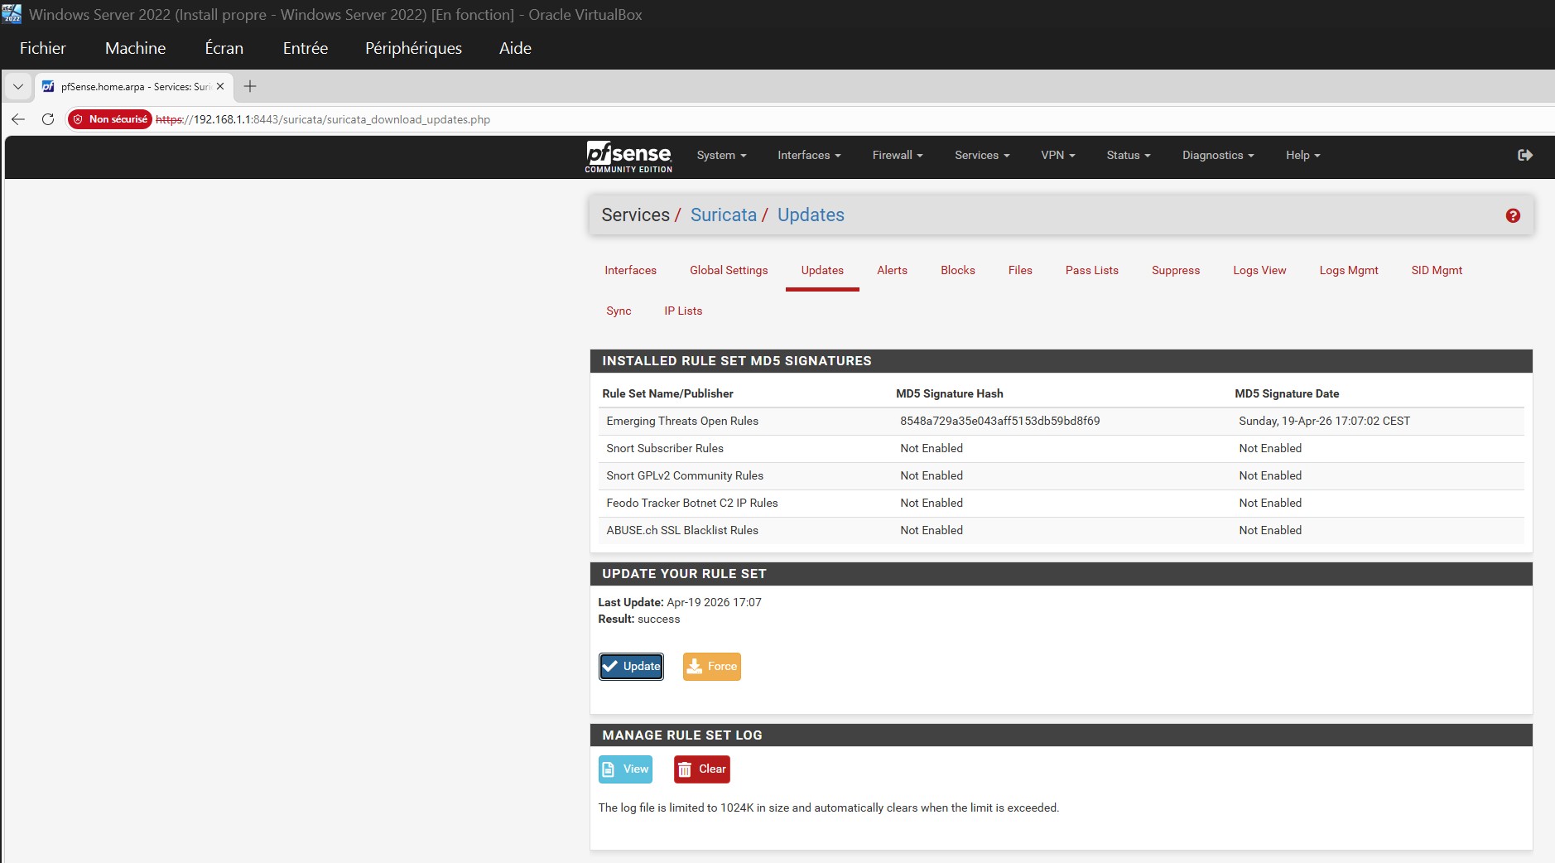Open the browser tab list chevron
Image resolution: width=1555 pixels, height=863 pixels.
(18, 86)
